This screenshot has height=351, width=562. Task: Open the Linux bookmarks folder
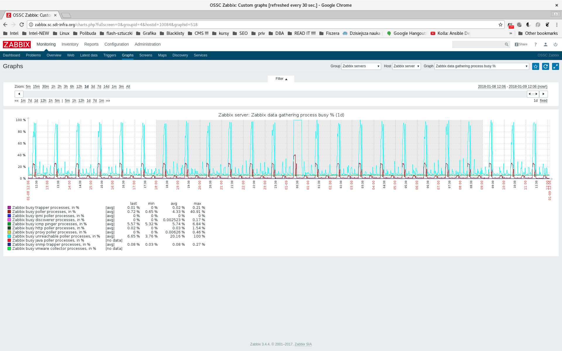tap(61, 33)
